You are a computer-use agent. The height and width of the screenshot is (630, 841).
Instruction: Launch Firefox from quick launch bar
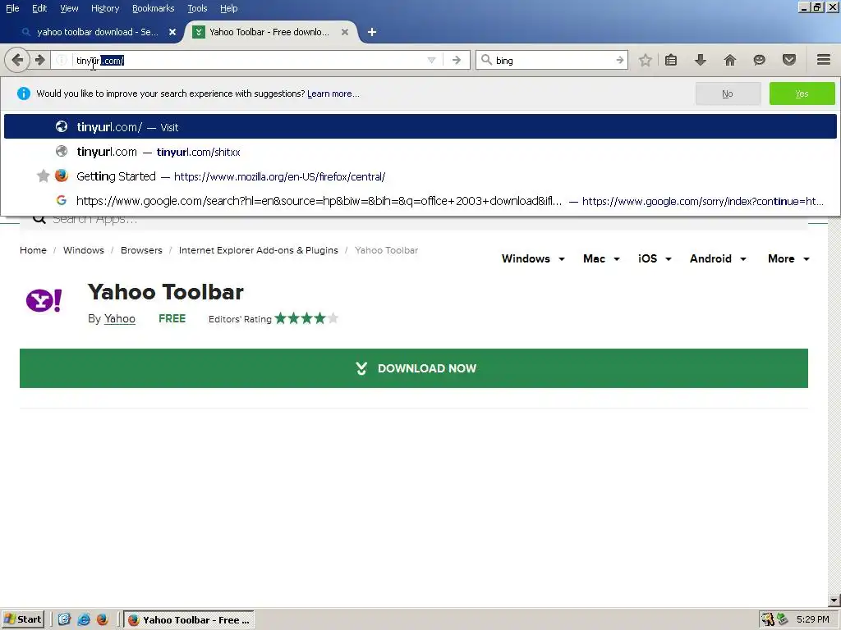tap(103, 620)
